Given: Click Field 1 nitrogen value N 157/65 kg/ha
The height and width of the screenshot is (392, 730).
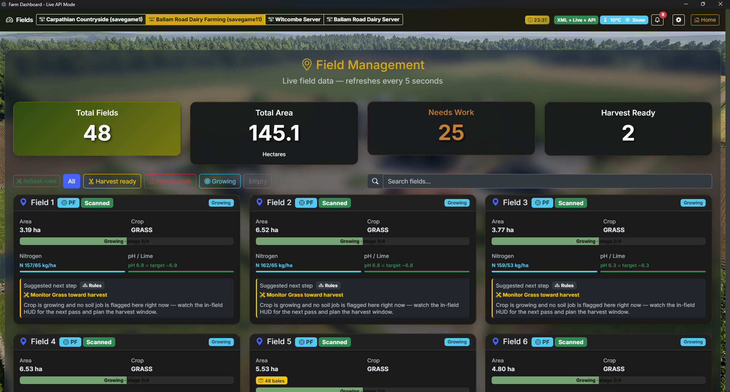Looking at the screenshot, I should click(x=38, y=265).
